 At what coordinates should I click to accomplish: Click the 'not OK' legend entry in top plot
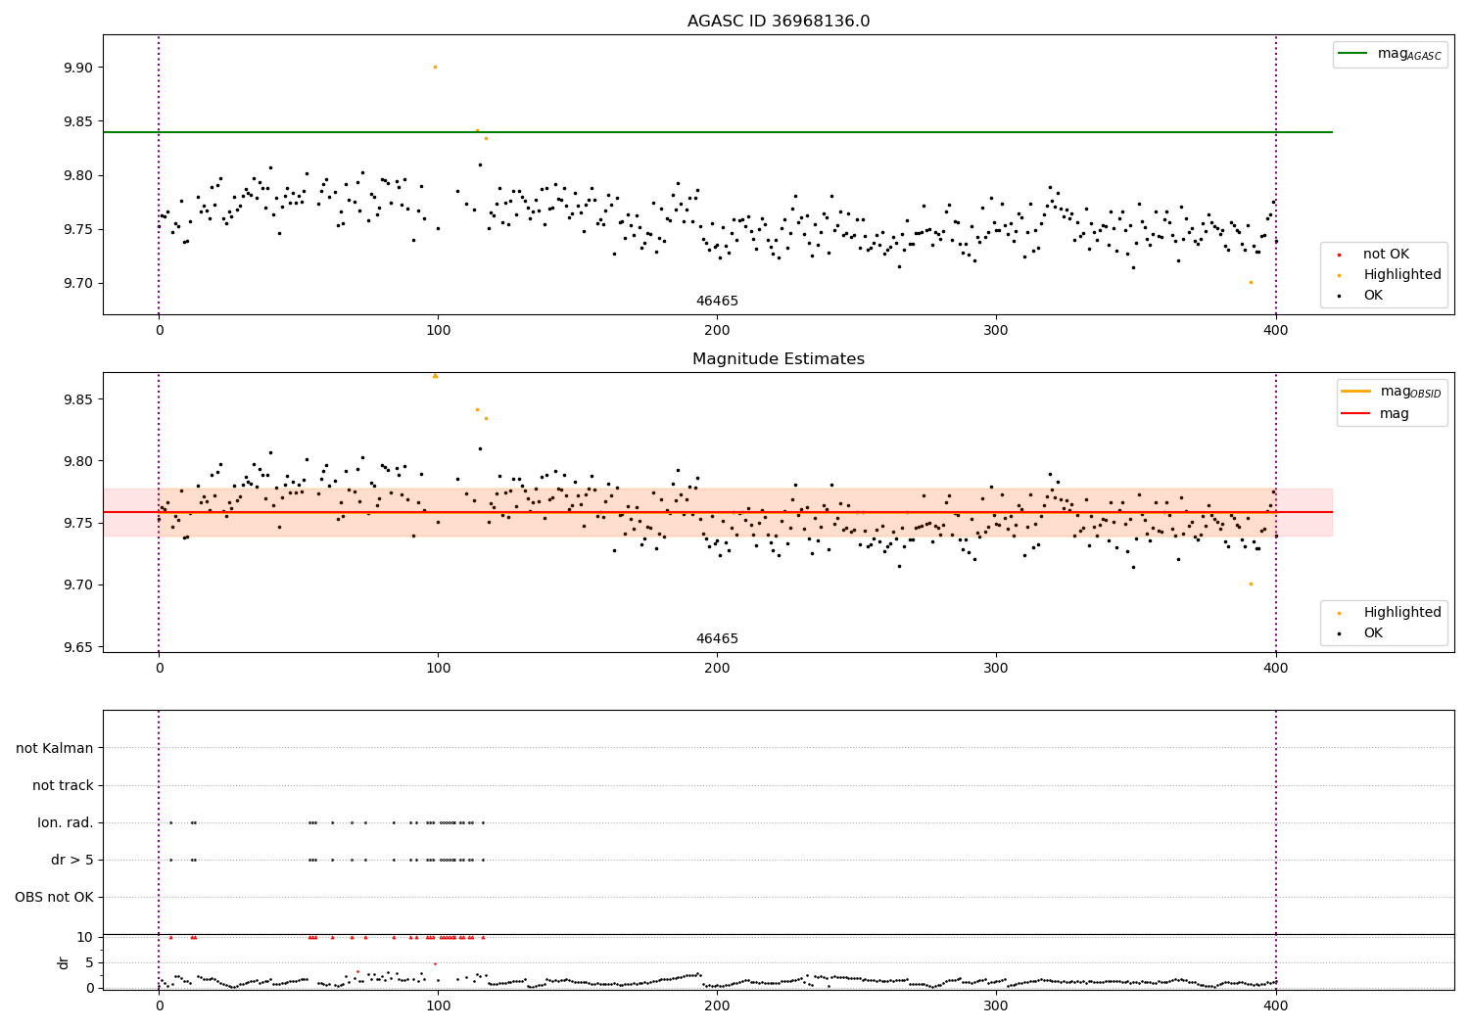point(1385,255)
